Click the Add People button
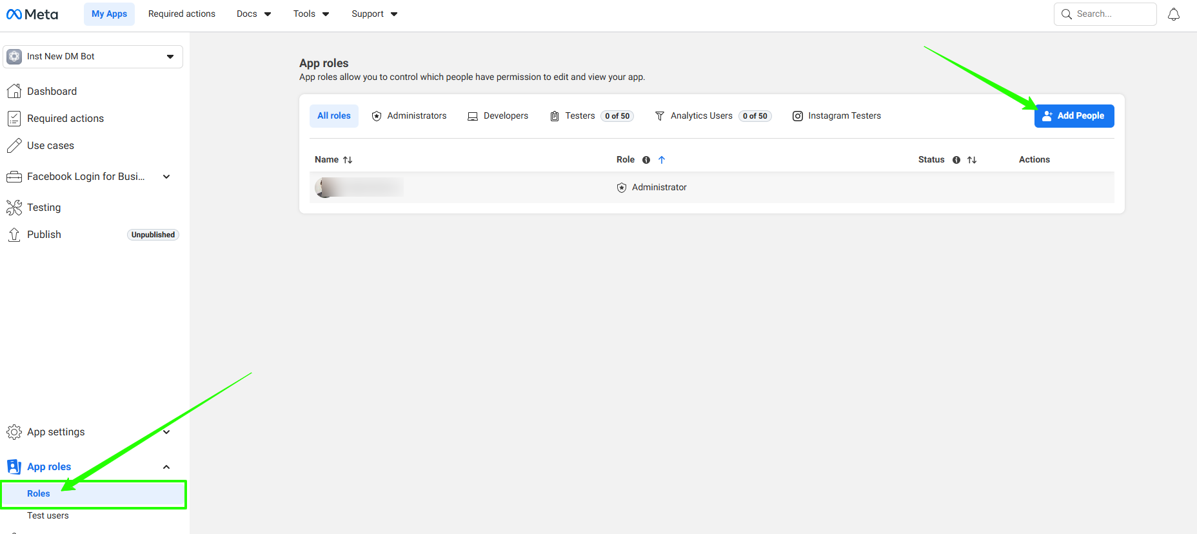Image resolution: width=1197 pixels, height=534 pixels. click(x=1074, y=116)
